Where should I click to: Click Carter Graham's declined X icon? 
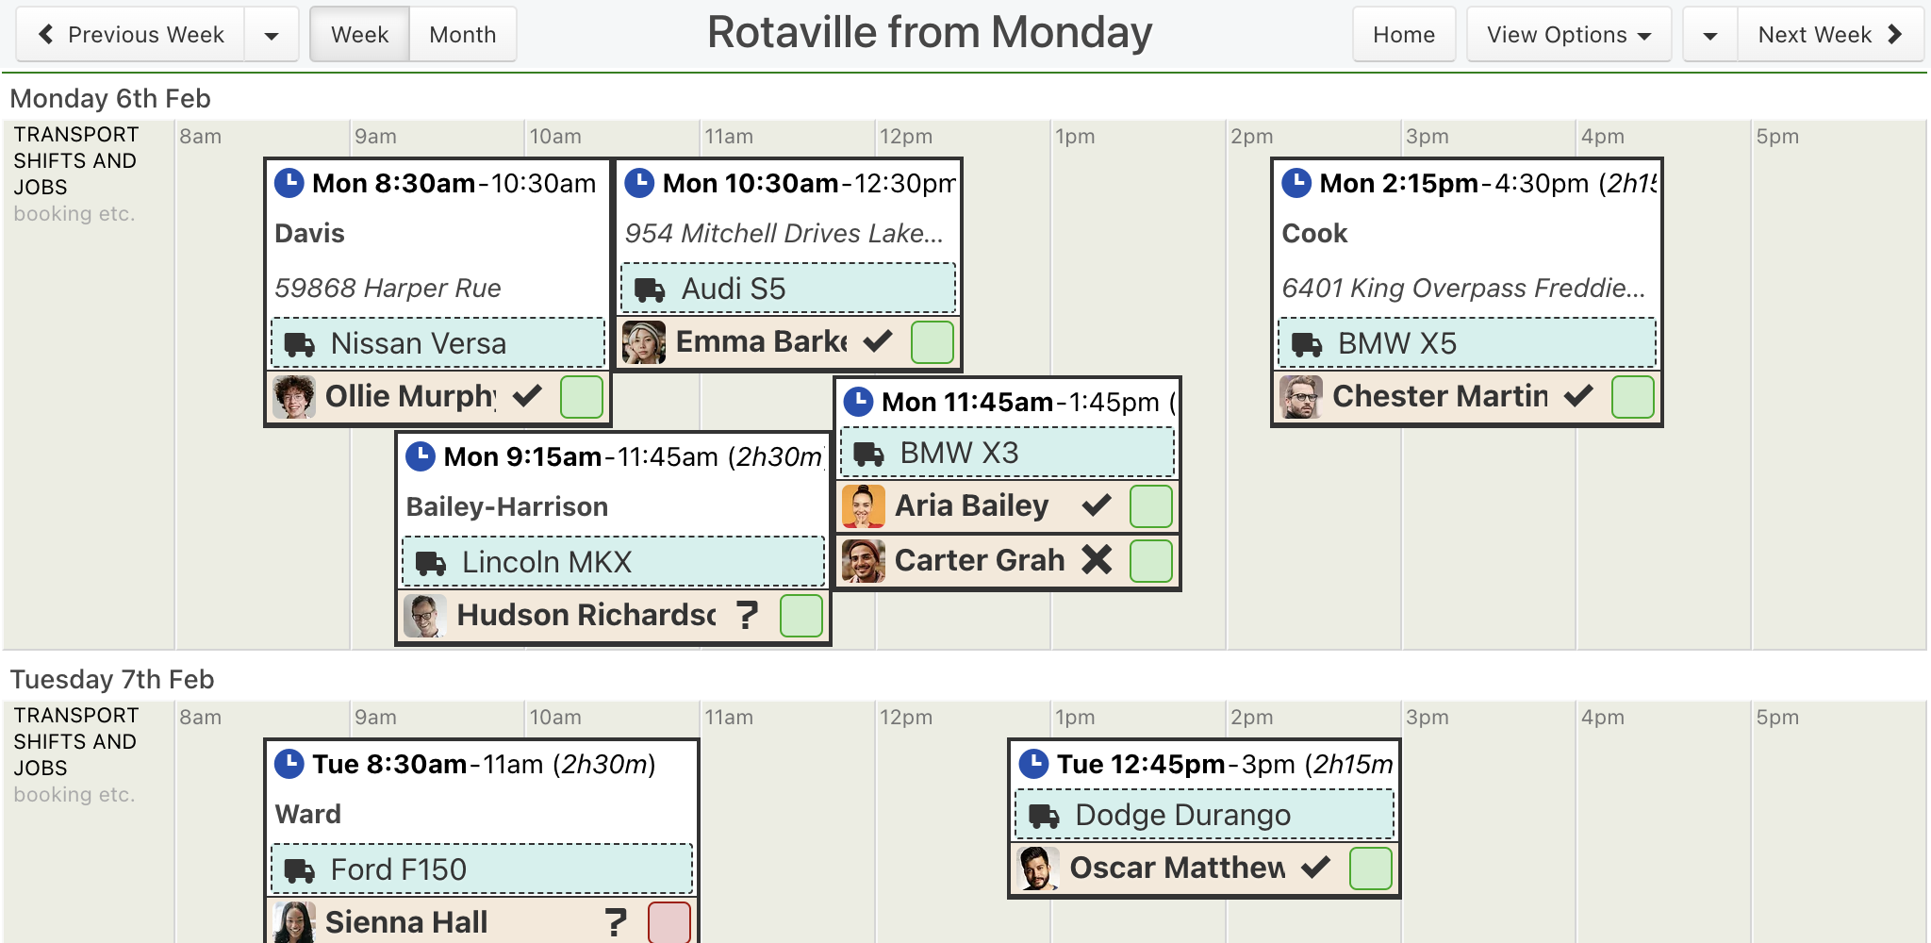coord(1097,560)
